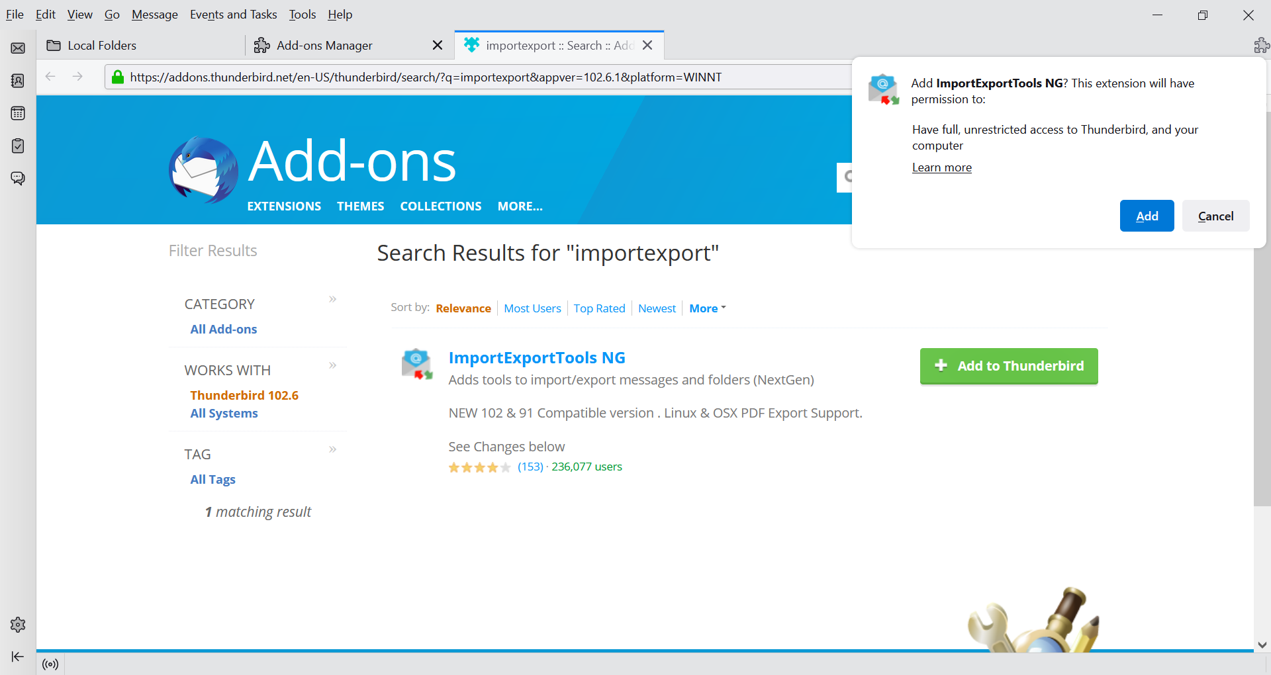Sort results by Newest
This screenshot has width=1271, height=675.
coord(657,308)
